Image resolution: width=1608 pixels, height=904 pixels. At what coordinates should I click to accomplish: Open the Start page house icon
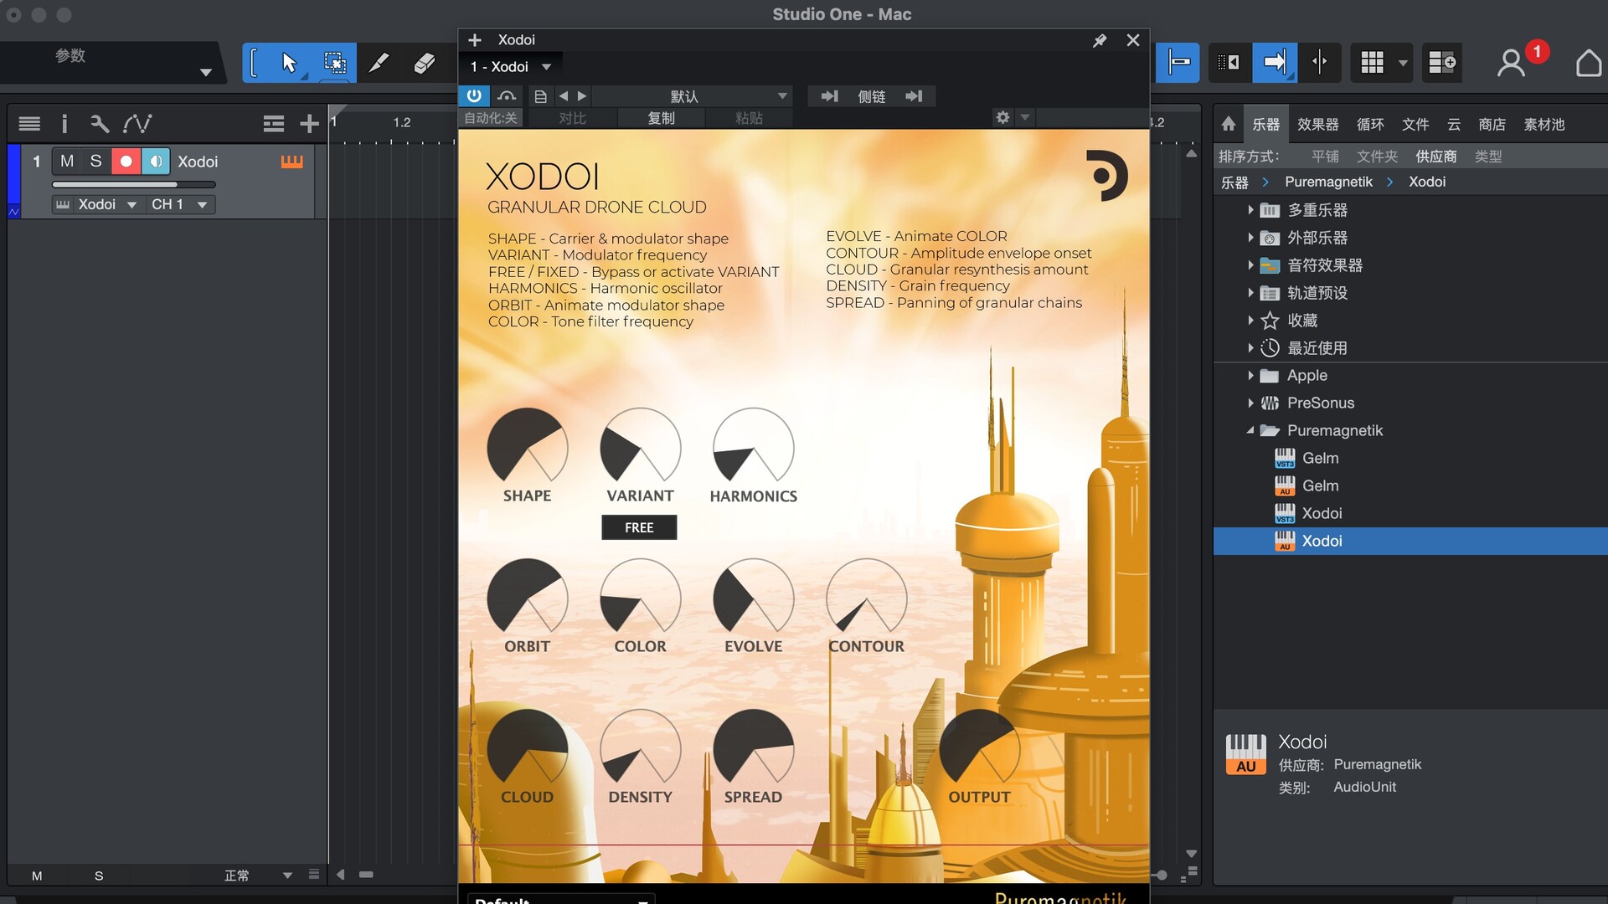1588,63
